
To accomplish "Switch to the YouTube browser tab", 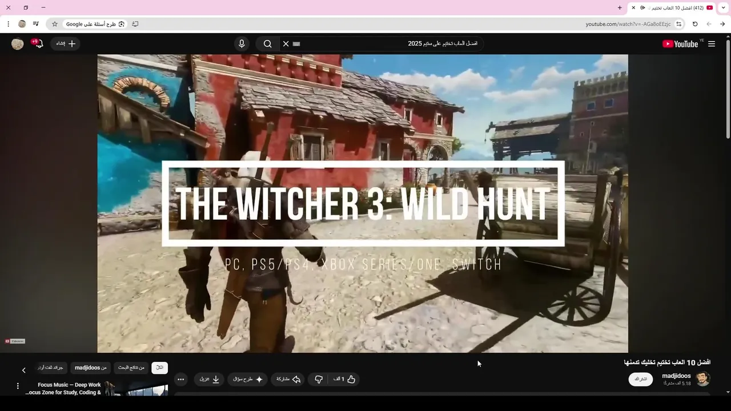I will [x=672, y=8].
